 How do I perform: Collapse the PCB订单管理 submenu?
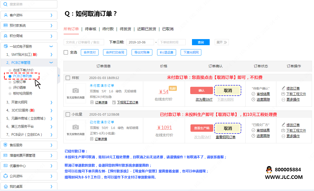point(51,63)
